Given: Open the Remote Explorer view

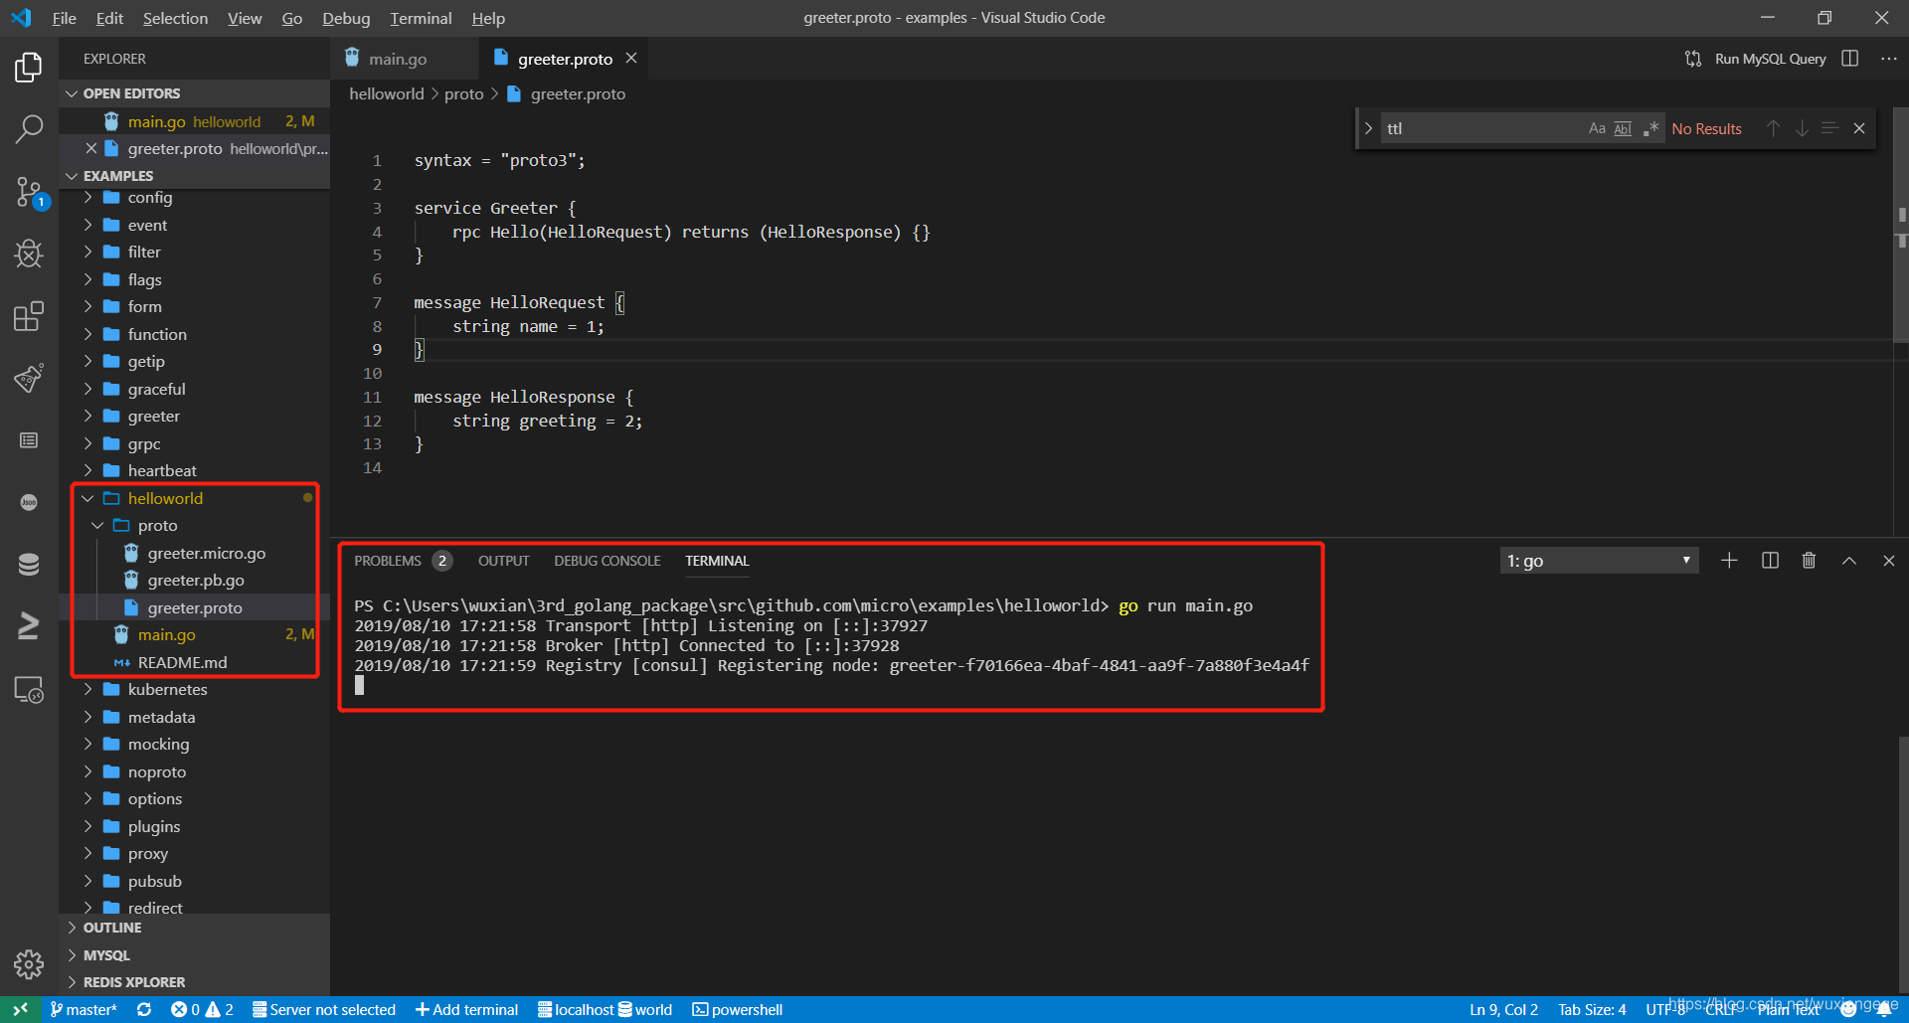Looking at the screenshot, I should pos(29,689).
